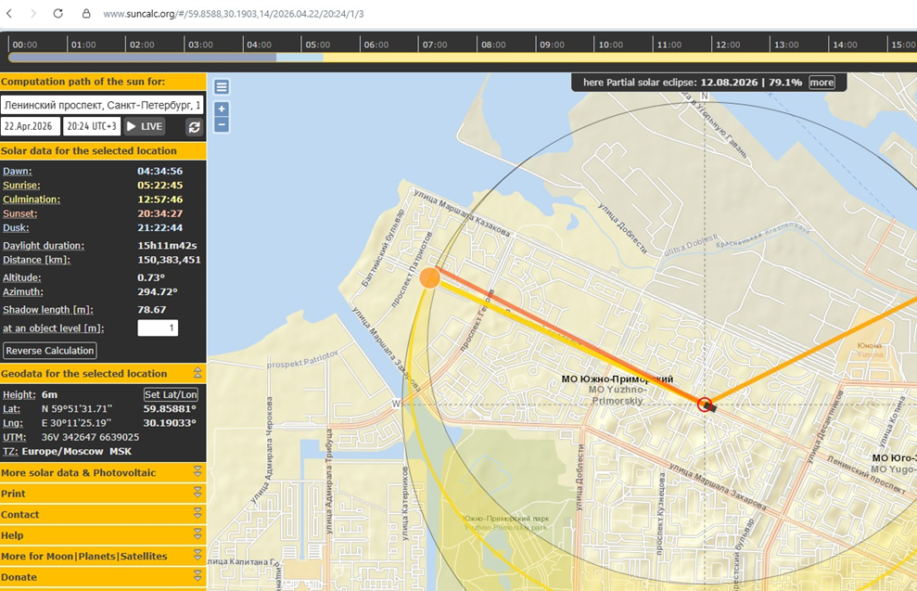
Task: Click the Sunrise label link
Action: point(21,185)
